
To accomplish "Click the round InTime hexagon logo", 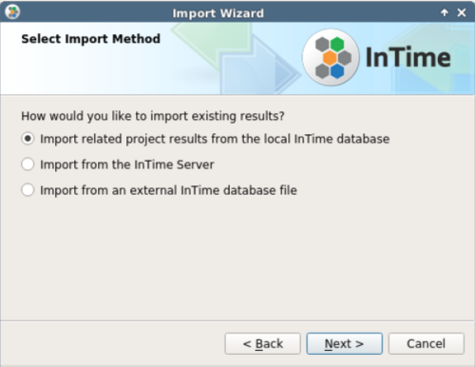I will (331, 57).
